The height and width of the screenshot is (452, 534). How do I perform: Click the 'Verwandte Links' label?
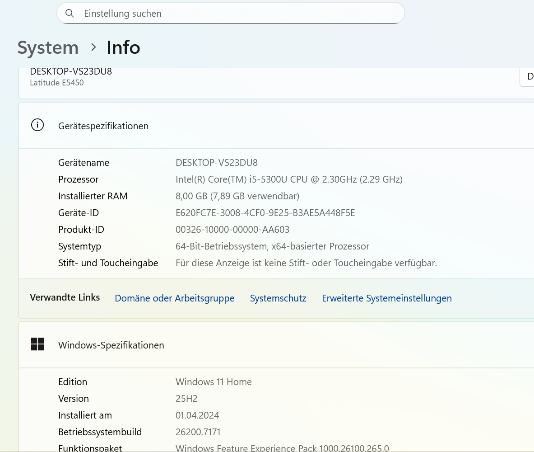[65, 297]
